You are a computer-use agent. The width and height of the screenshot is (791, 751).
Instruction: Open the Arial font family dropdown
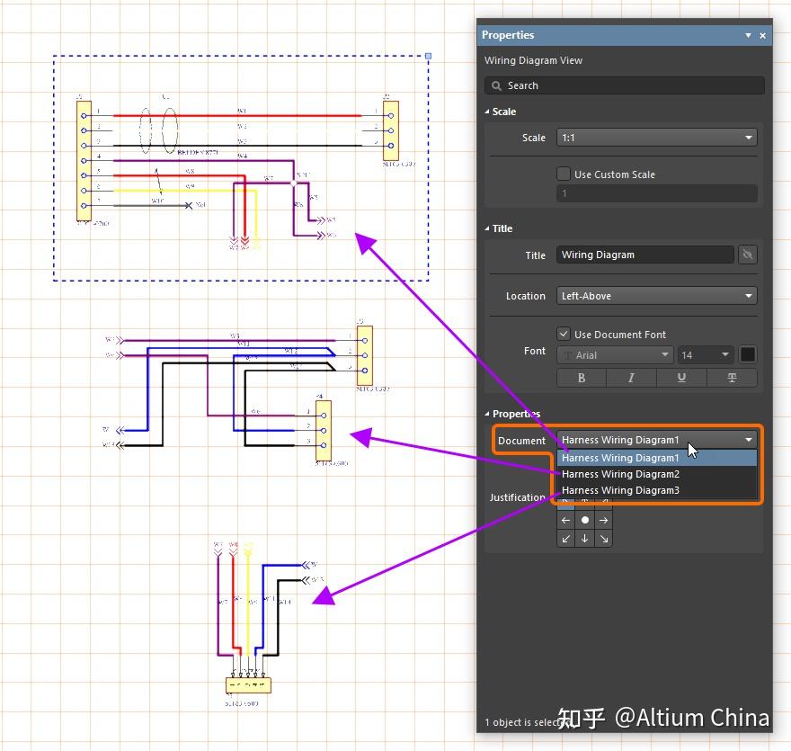click(x=615, y=354)
